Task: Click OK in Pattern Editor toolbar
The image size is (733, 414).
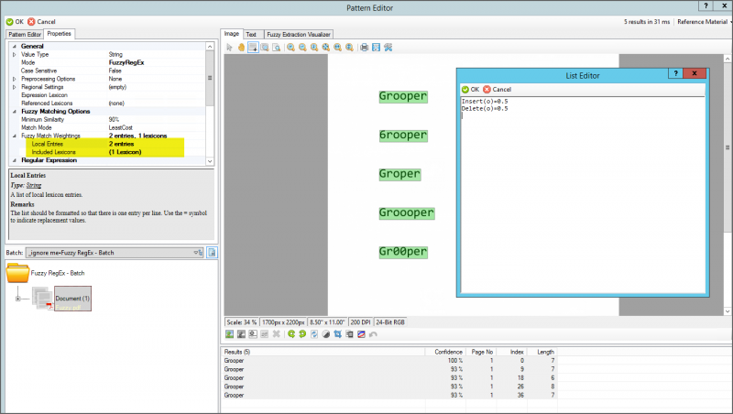Action: coord(15,21)
